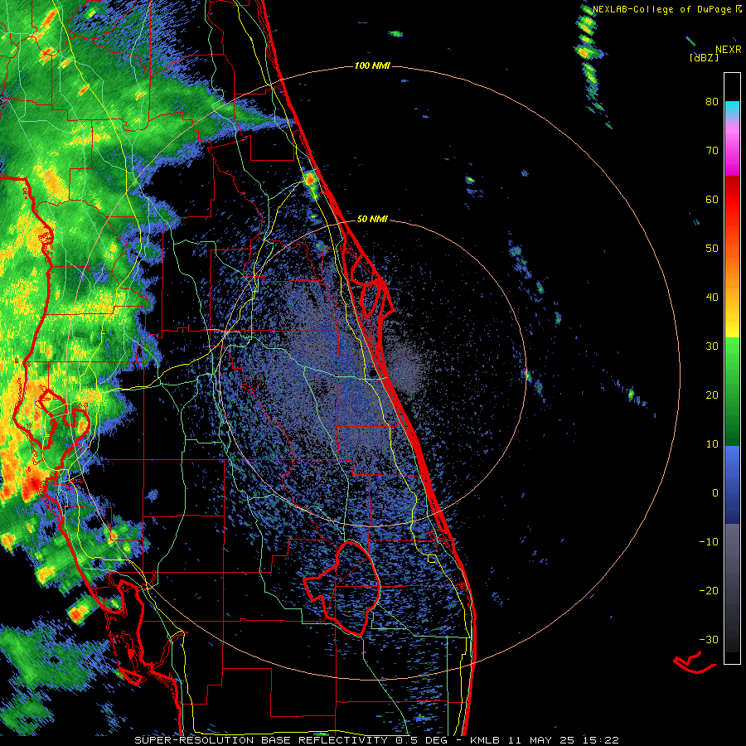
Task: Click the 11 MAY 25 15:22 timestamp
Action: [x=564, y=740]
